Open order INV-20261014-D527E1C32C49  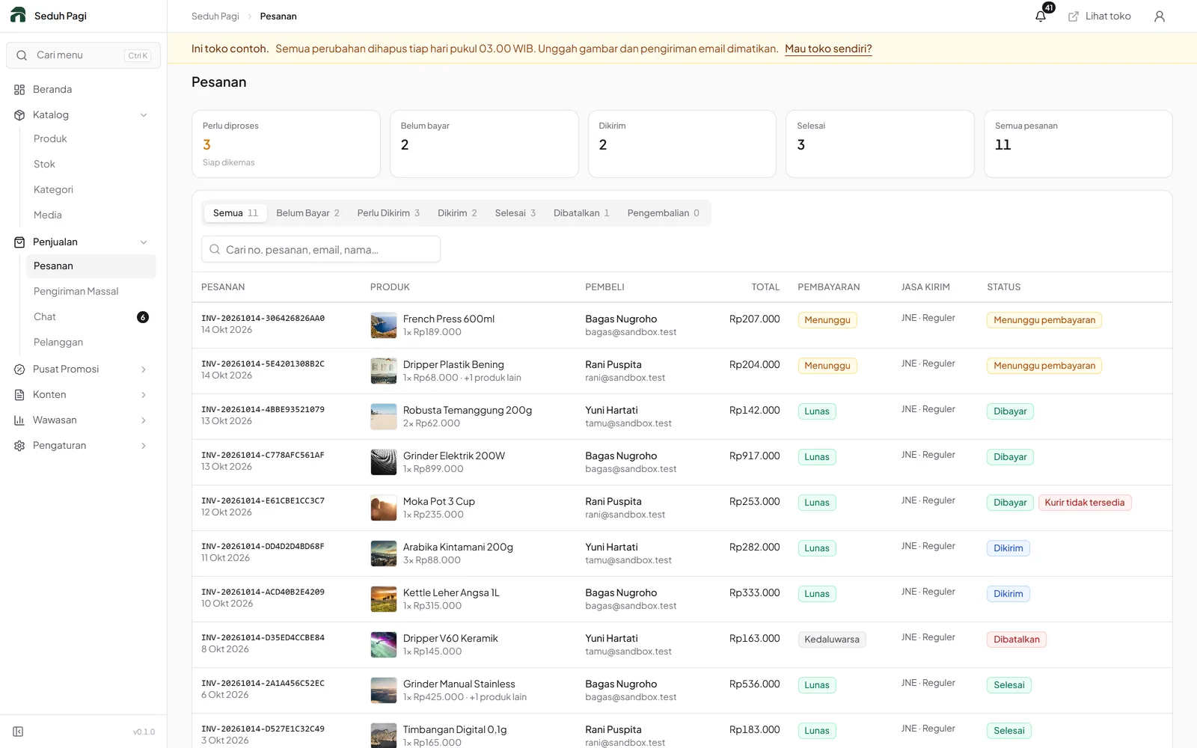263,729
